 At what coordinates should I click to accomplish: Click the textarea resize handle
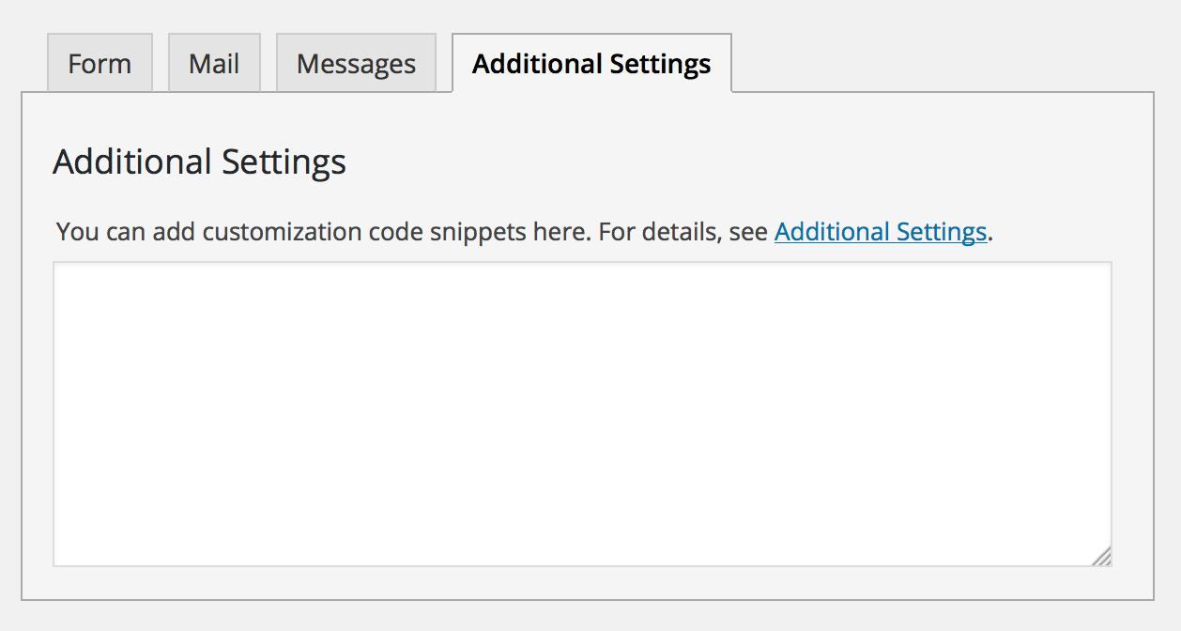point(1102,557)
